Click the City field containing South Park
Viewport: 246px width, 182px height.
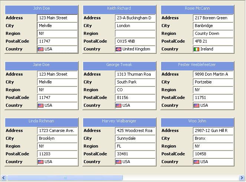click(x=135, y=82)
